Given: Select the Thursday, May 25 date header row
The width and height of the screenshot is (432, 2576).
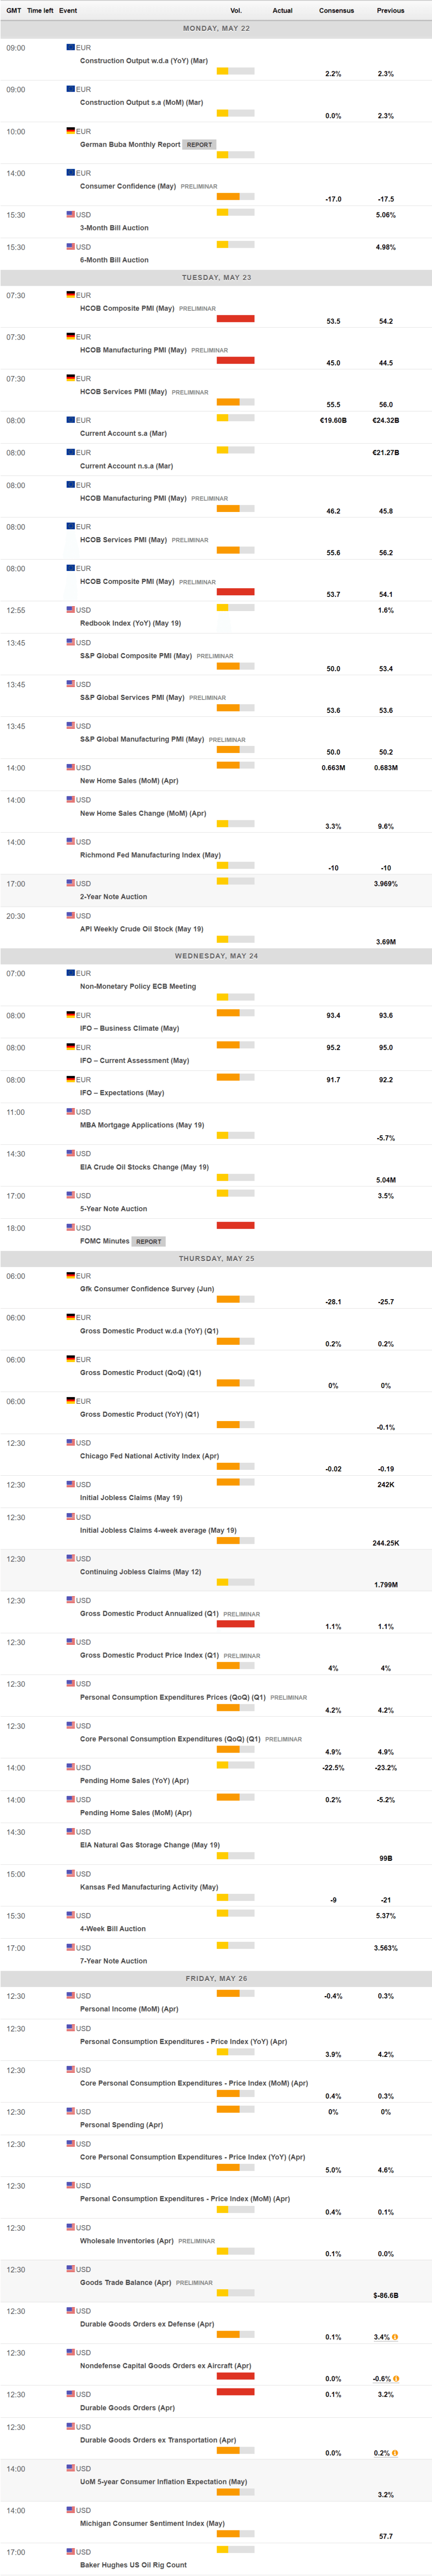Looking at the screenshot, I should point(216,1258).
